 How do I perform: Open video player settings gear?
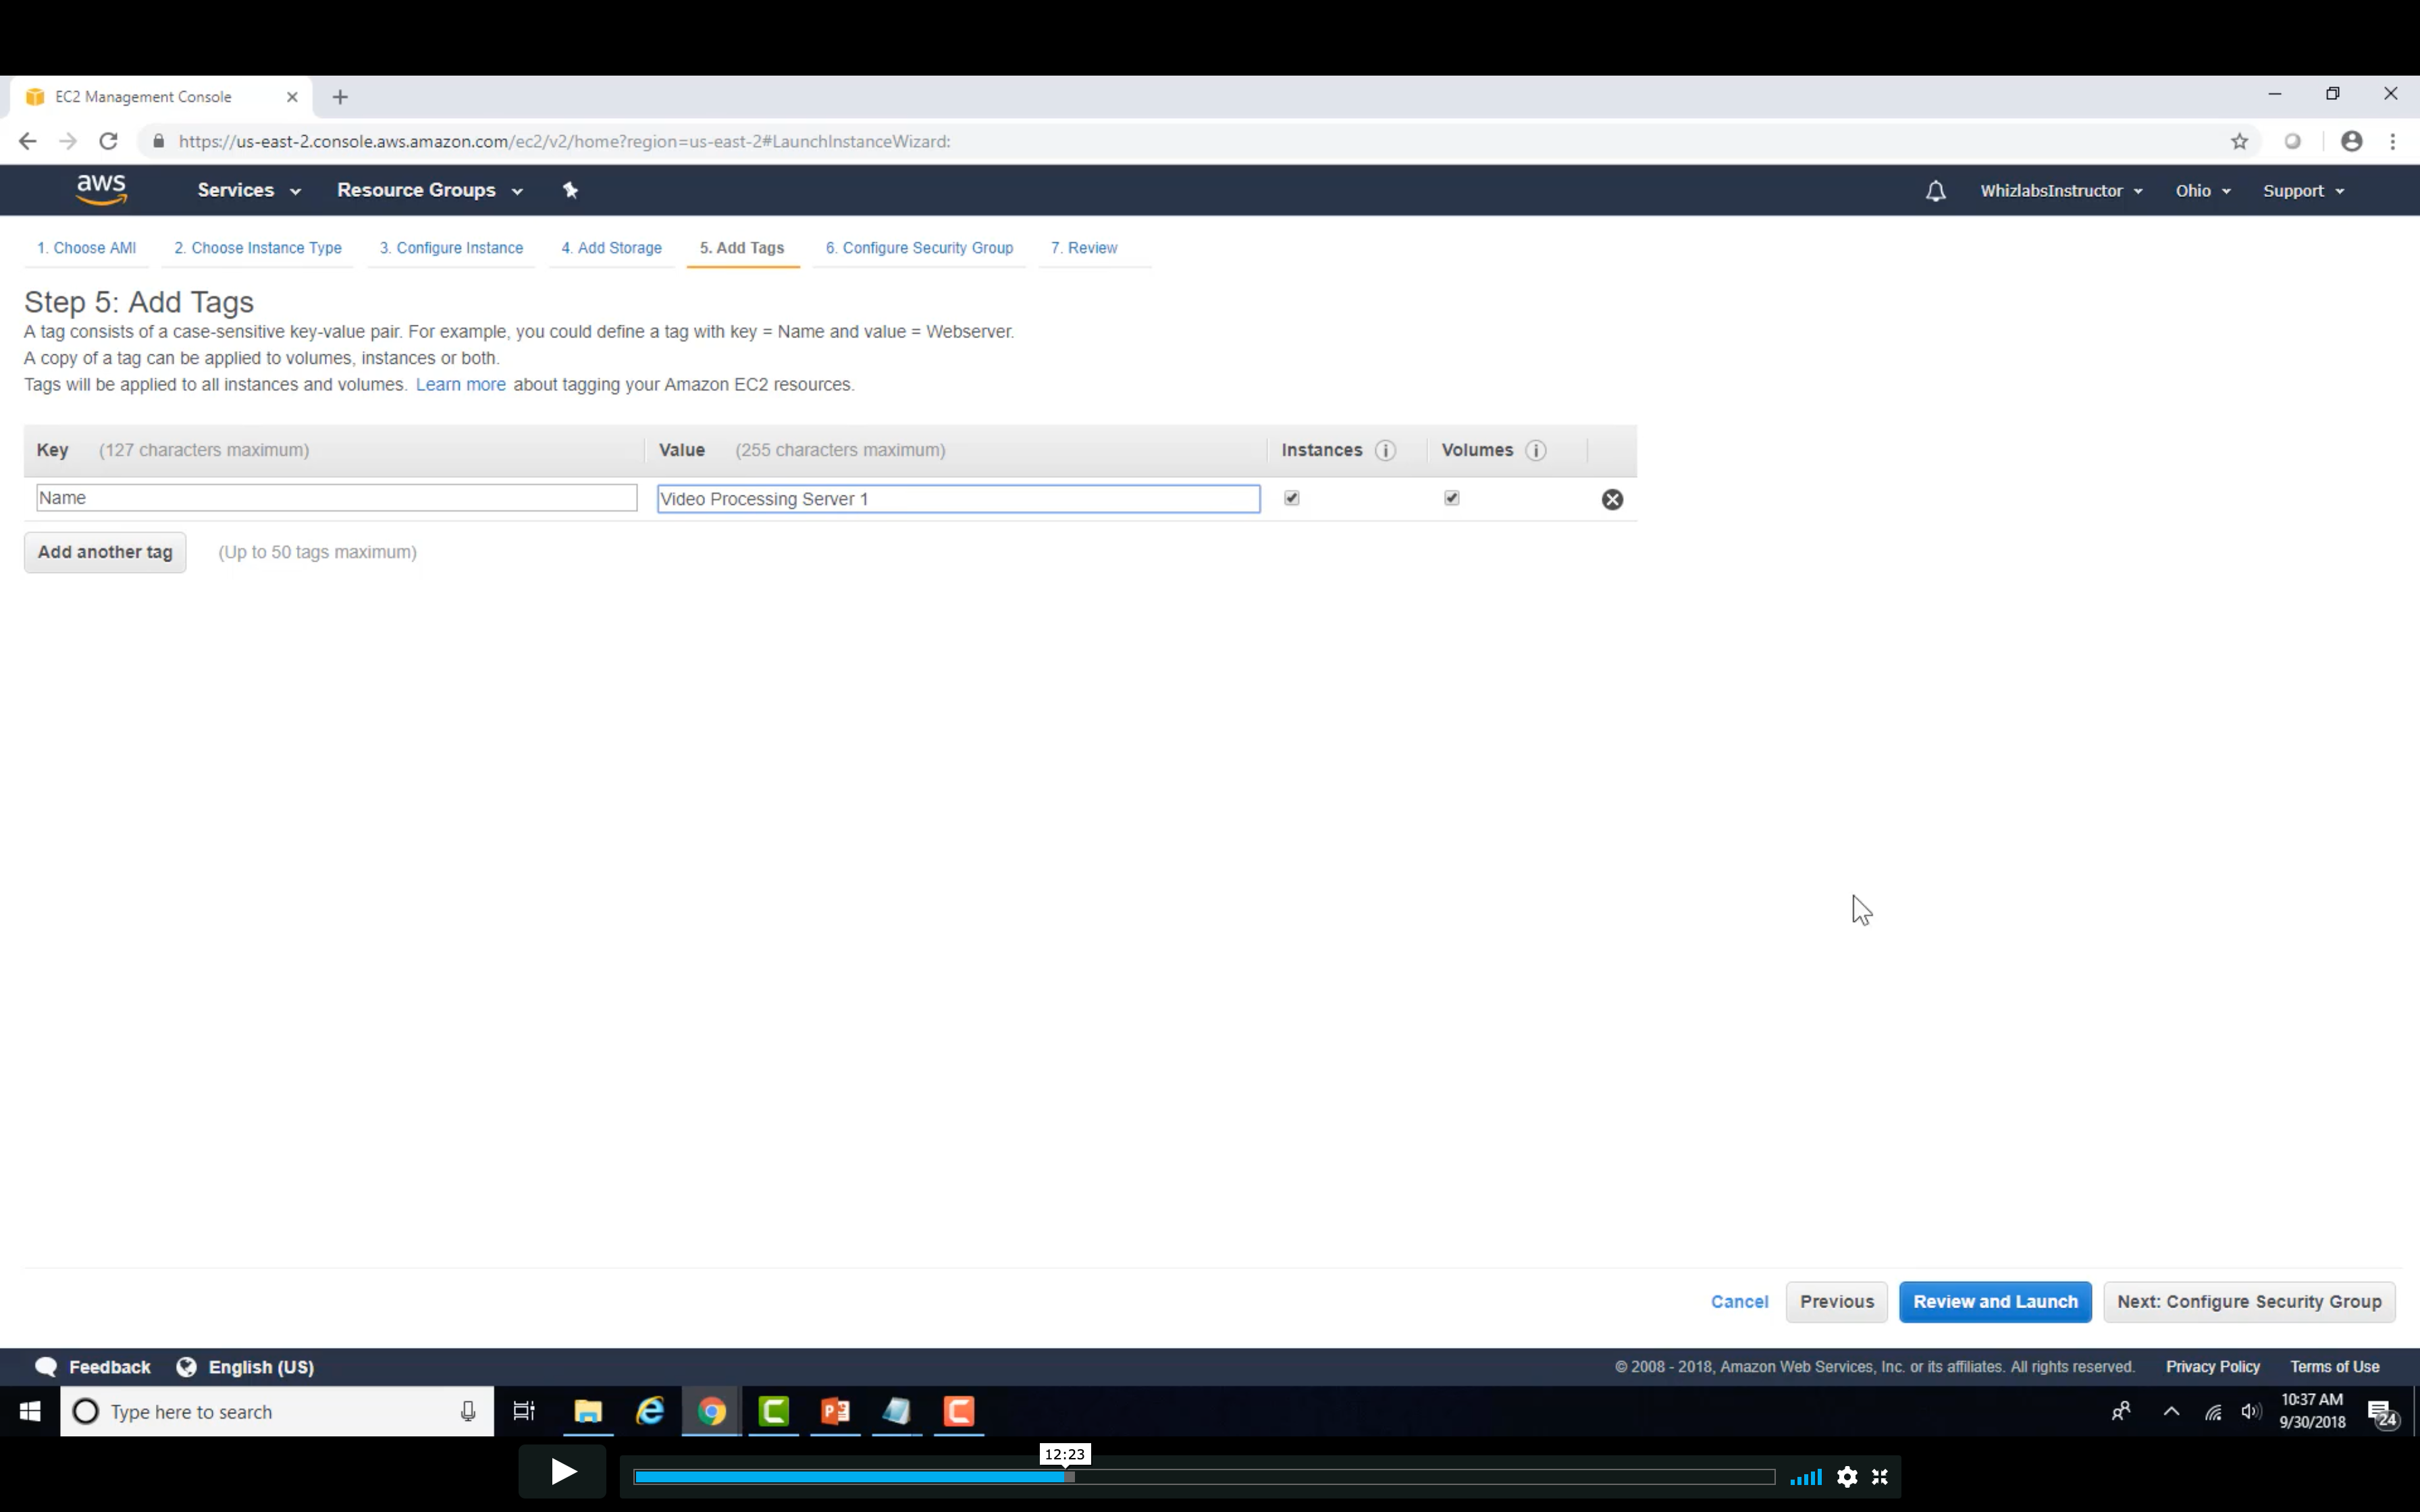tap(1846, 1476)
